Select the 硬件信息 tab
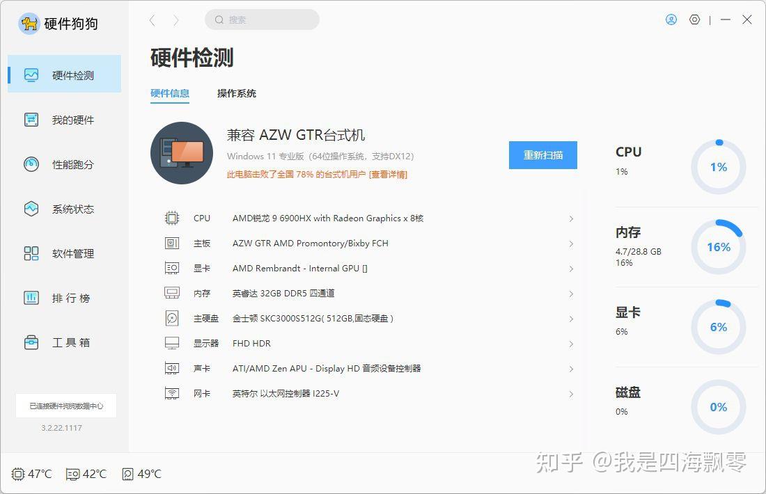This screenshot has width=766, height=494. (170, 93)
